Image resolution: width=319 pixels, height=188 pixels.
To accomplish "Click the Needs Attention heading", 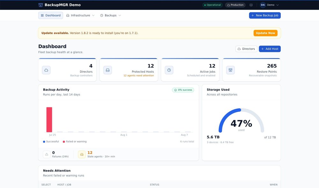I will (57, 171).
